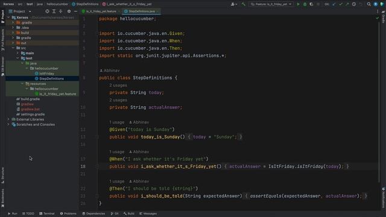Expand External Libraries node
This screenshot has height=217, width=386.
point(8,119)
